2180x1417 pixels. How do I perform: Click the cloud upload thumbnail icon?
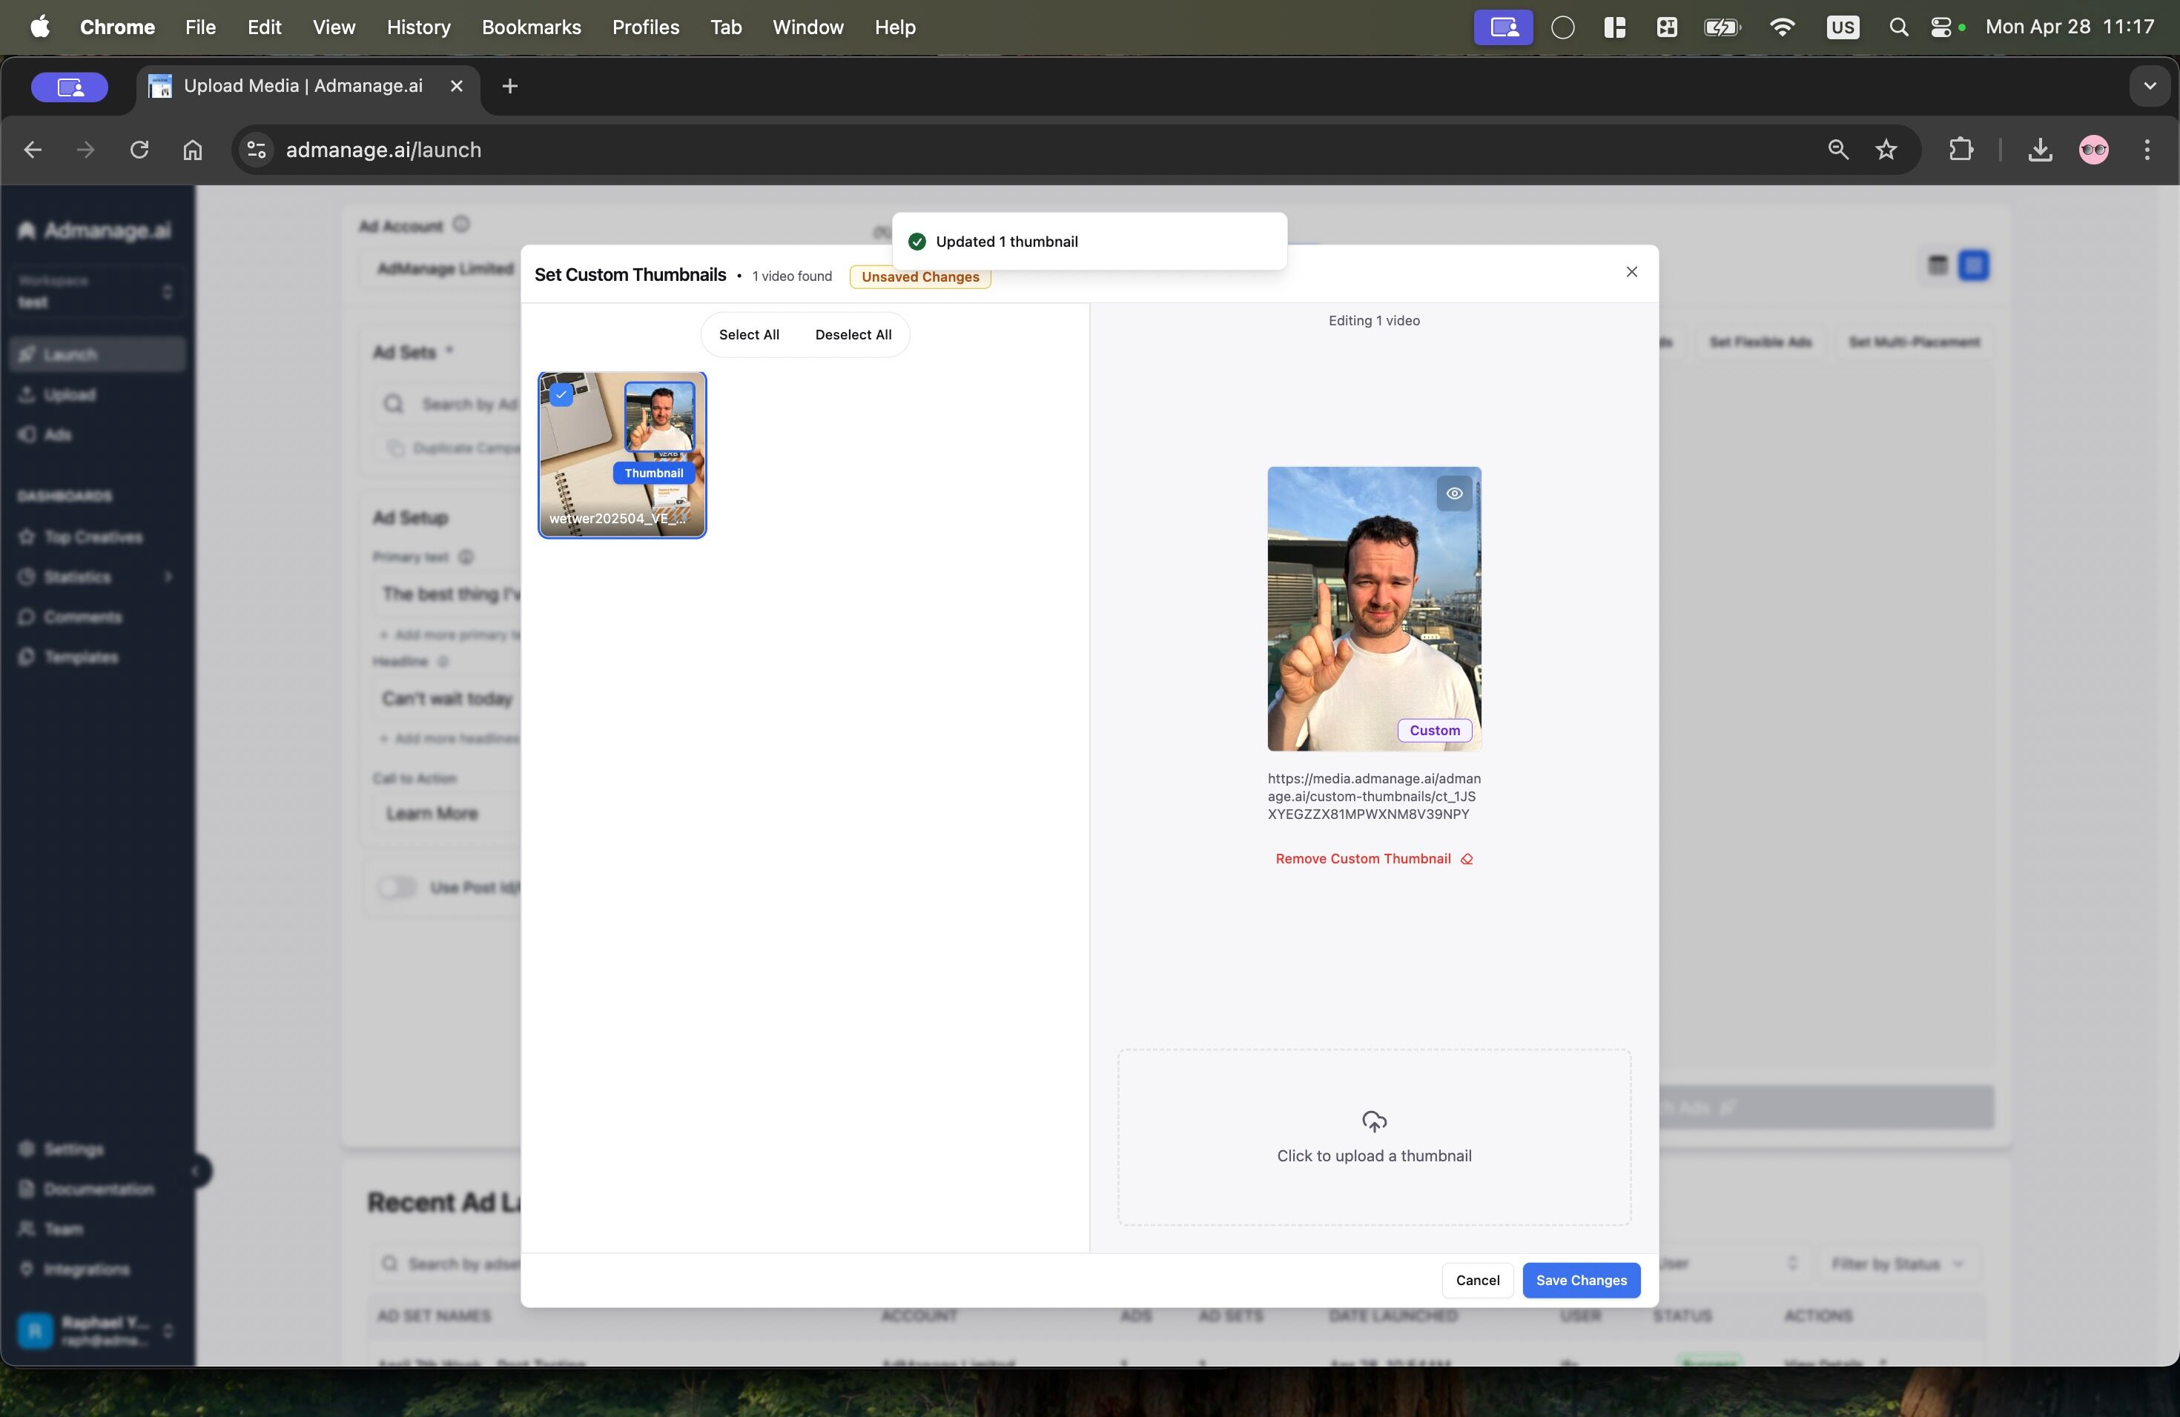[1373, 1121]
